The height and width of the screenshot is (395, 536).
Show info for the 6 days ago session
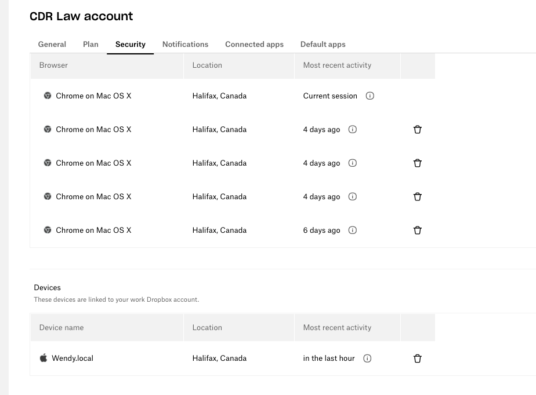point(352,231)
